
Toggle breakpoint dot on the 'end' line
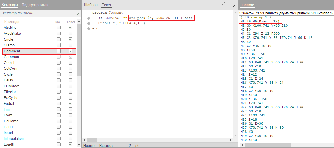click(x=88, y=29)
